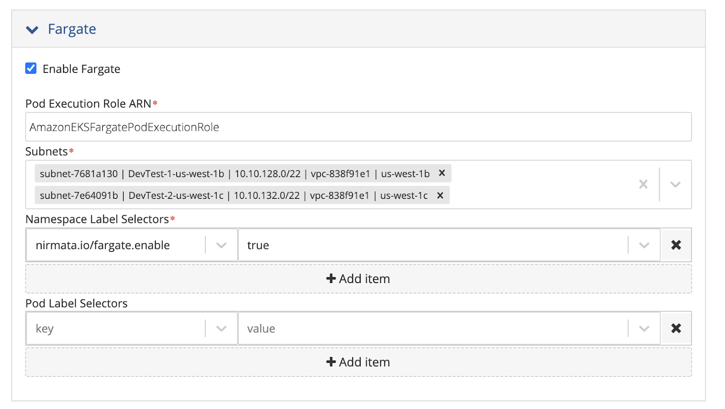Delete the nirmata.io/fargate.enable namespace selector row
Image resolution: width=725 pixels, height=409 pixels.
[676, 245]
